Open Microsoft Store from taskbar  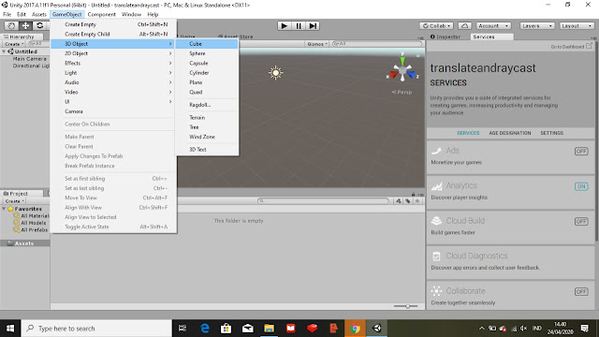pyautogui.click(x=226, y=329)
